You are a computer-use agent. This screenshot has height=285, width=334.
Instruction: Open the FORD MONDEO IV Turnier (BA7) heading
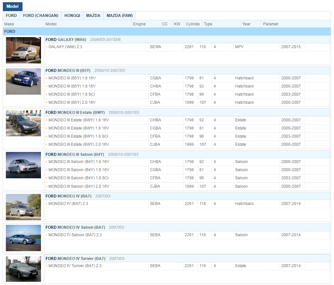75,259
